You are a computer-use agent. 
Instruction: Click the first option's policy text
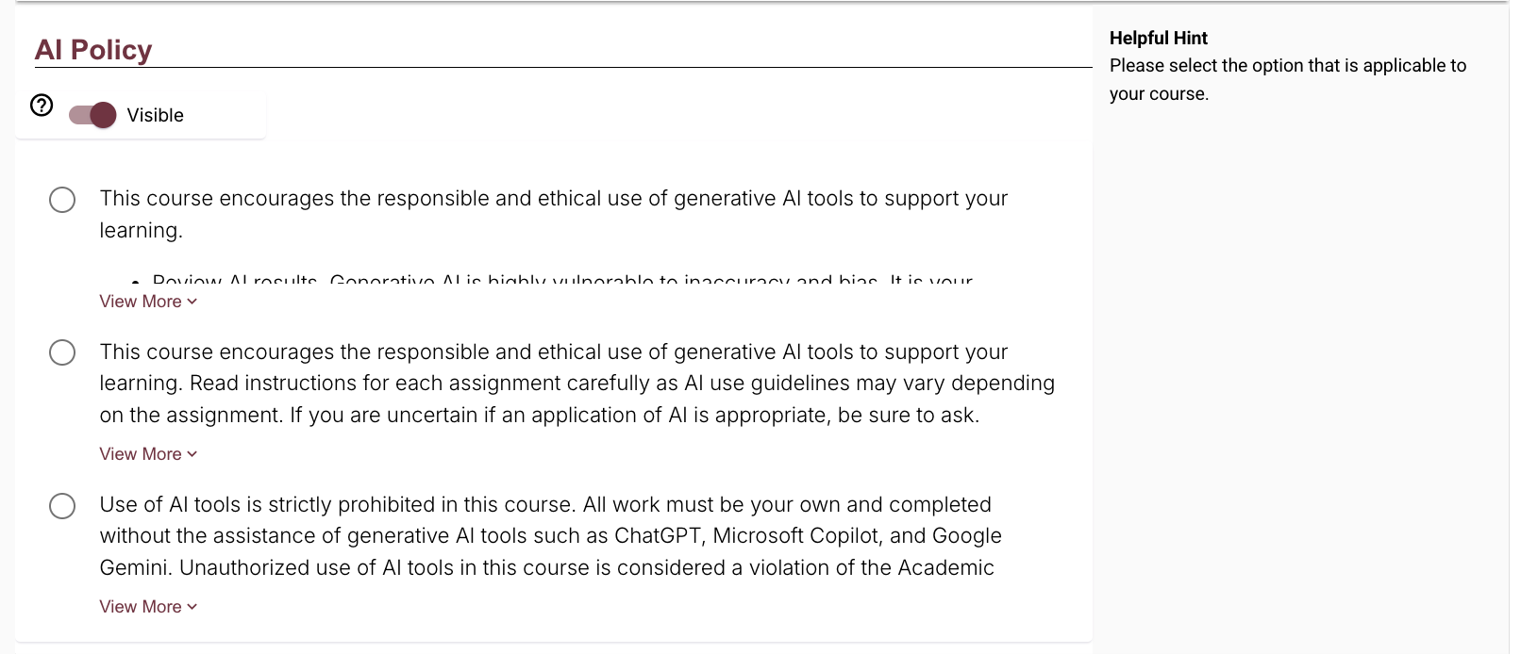coord(553,199)
